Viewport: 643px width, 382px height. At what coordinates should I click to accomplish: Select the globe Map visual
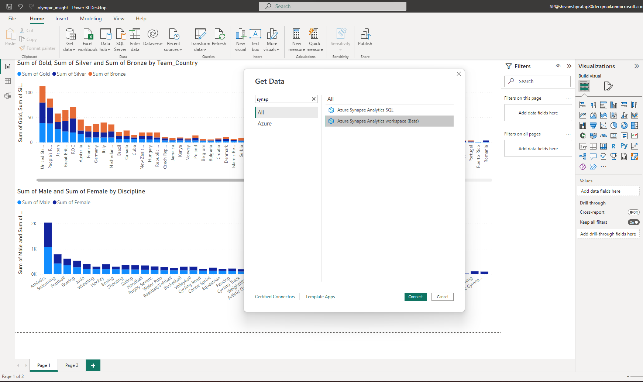[583, 136]
